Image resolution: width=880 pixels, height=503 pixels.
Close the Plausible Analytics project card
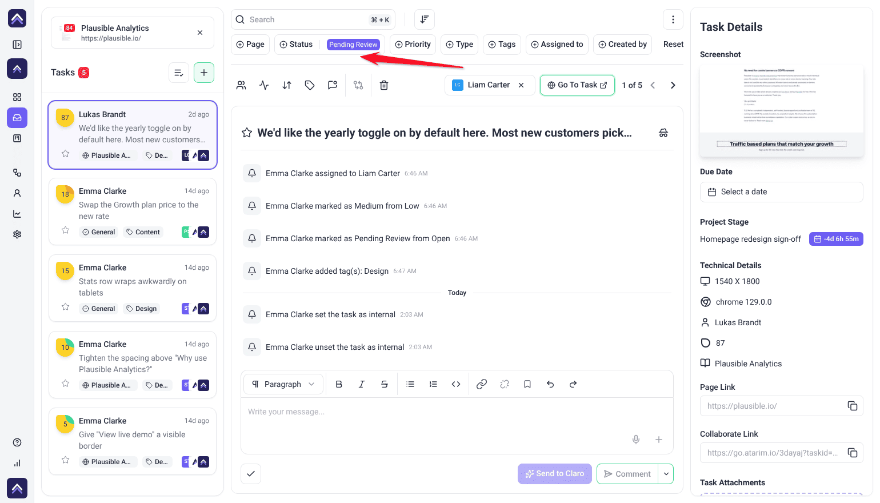click(200, 33)
